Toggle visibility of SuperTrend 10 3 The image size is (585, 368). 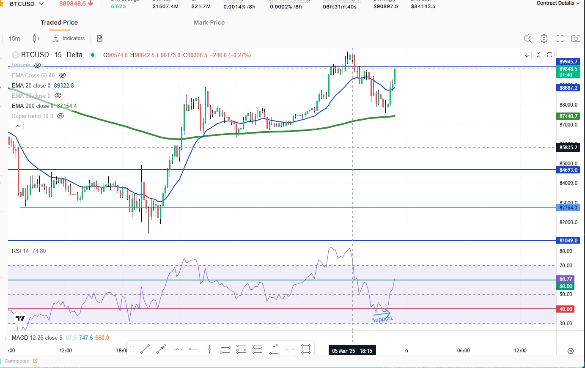(x=60, y=116)
